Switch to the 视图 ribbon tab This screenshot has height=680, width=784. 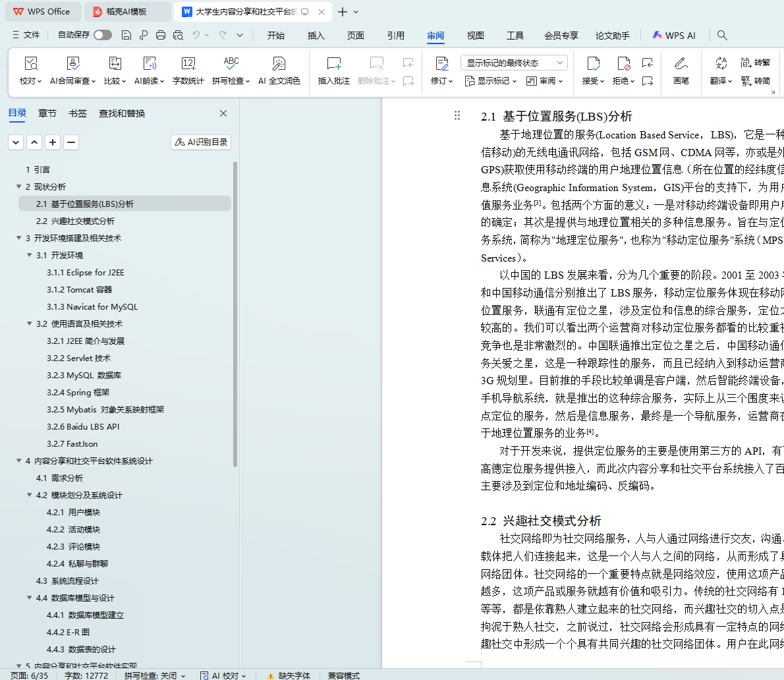click(x=475, y=36)
